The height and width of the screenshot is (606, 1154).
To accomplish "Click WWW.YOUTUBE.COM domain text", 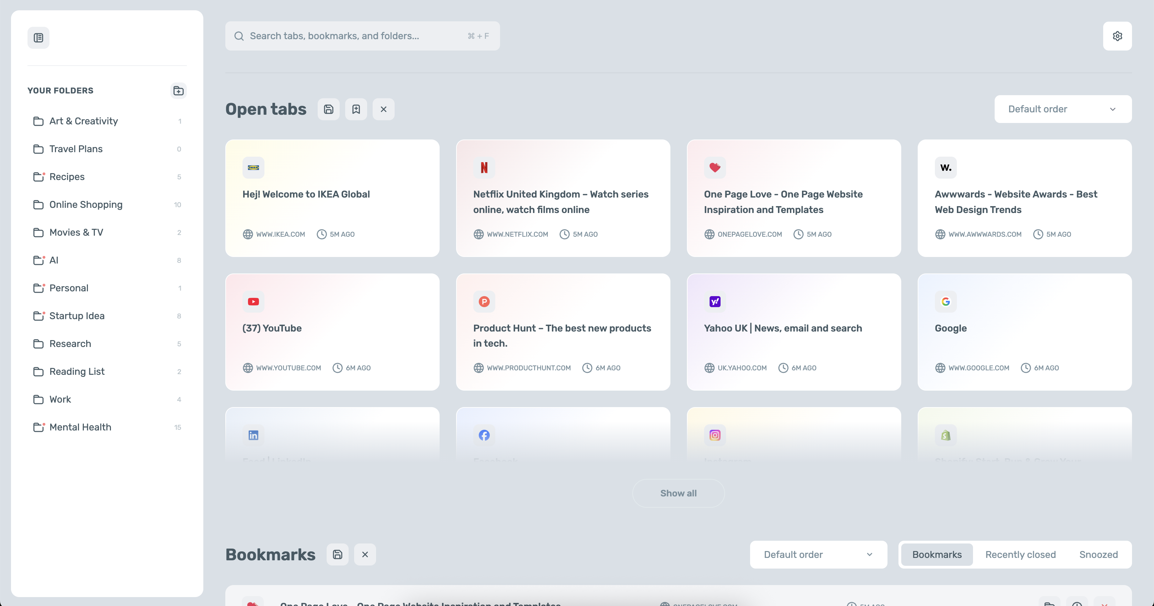I will coord(288,368).
